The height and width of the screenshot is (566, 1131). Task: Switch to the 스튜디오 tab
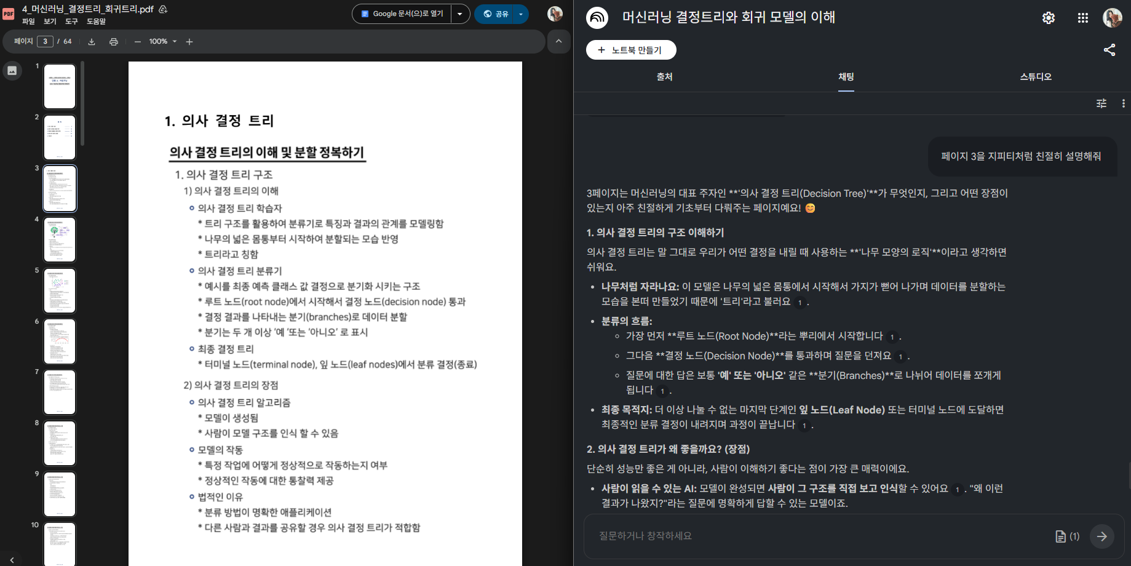(x=1036, y=77)
